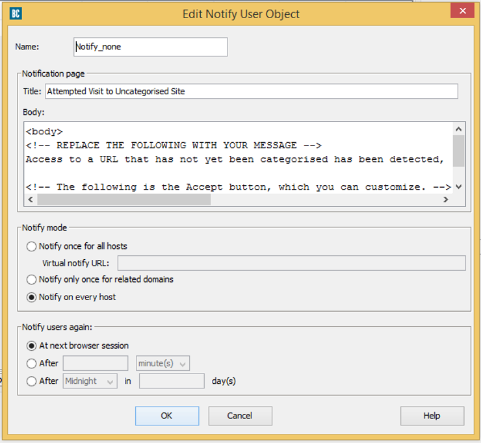The image size is (481, 443).
Task: Select Notify on every host
Action: click(x=71, y=297)
